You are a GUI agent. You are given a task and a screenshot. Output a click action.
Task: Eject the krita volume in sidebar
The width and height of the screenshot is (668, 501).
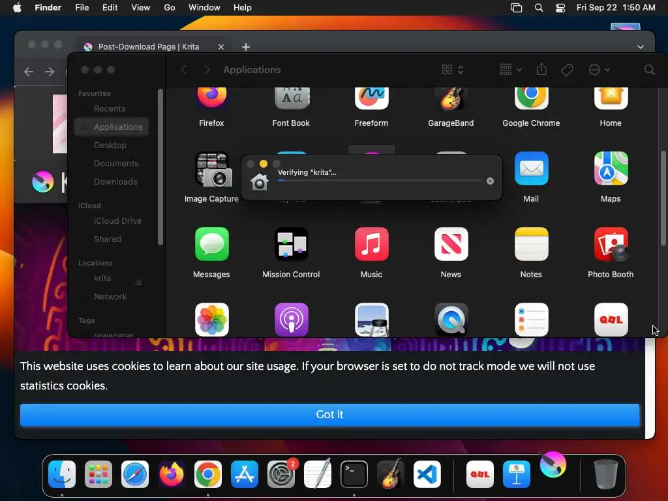(x=138, y=282)
